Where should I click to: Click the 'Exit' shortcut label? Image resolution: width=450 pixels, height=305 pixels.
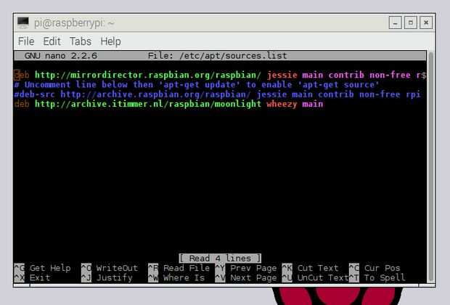[40, 278]
